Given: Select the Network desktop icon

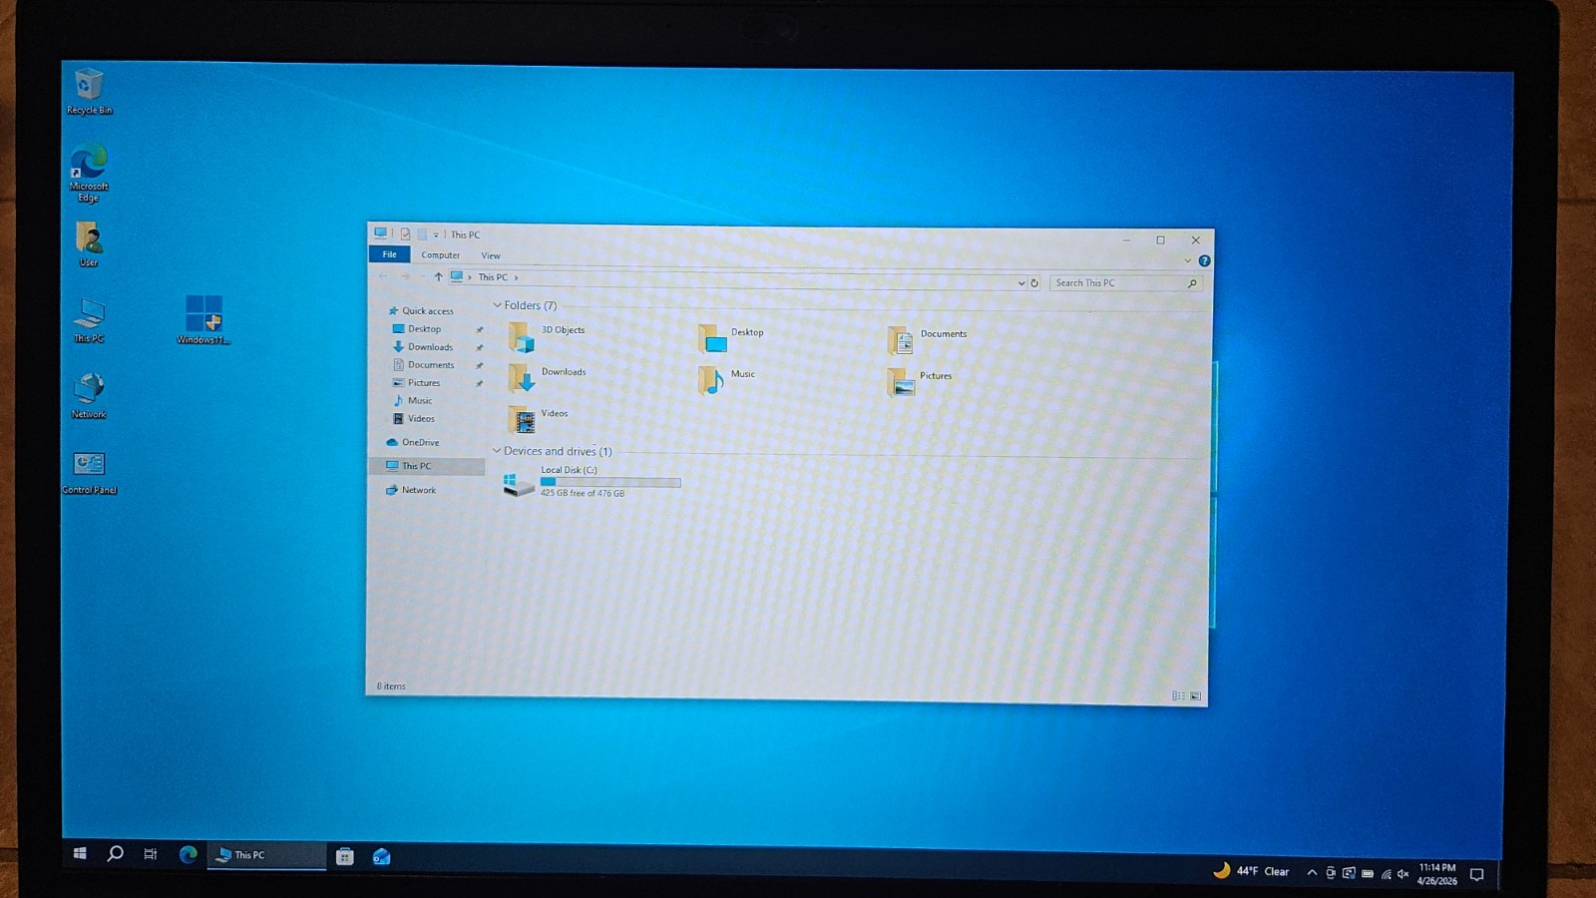Looking at the screenshot, I should click(x=89, y=395).
